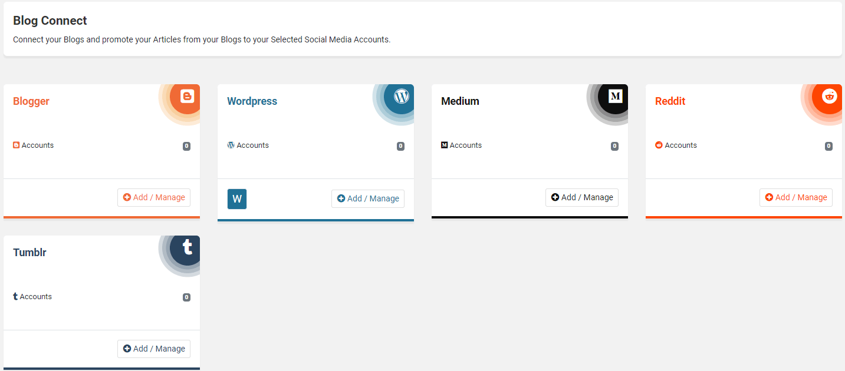The image size is (845, 371).
Task: Click Accounts label in Reddit card
Action: click(x=681, y=145)
